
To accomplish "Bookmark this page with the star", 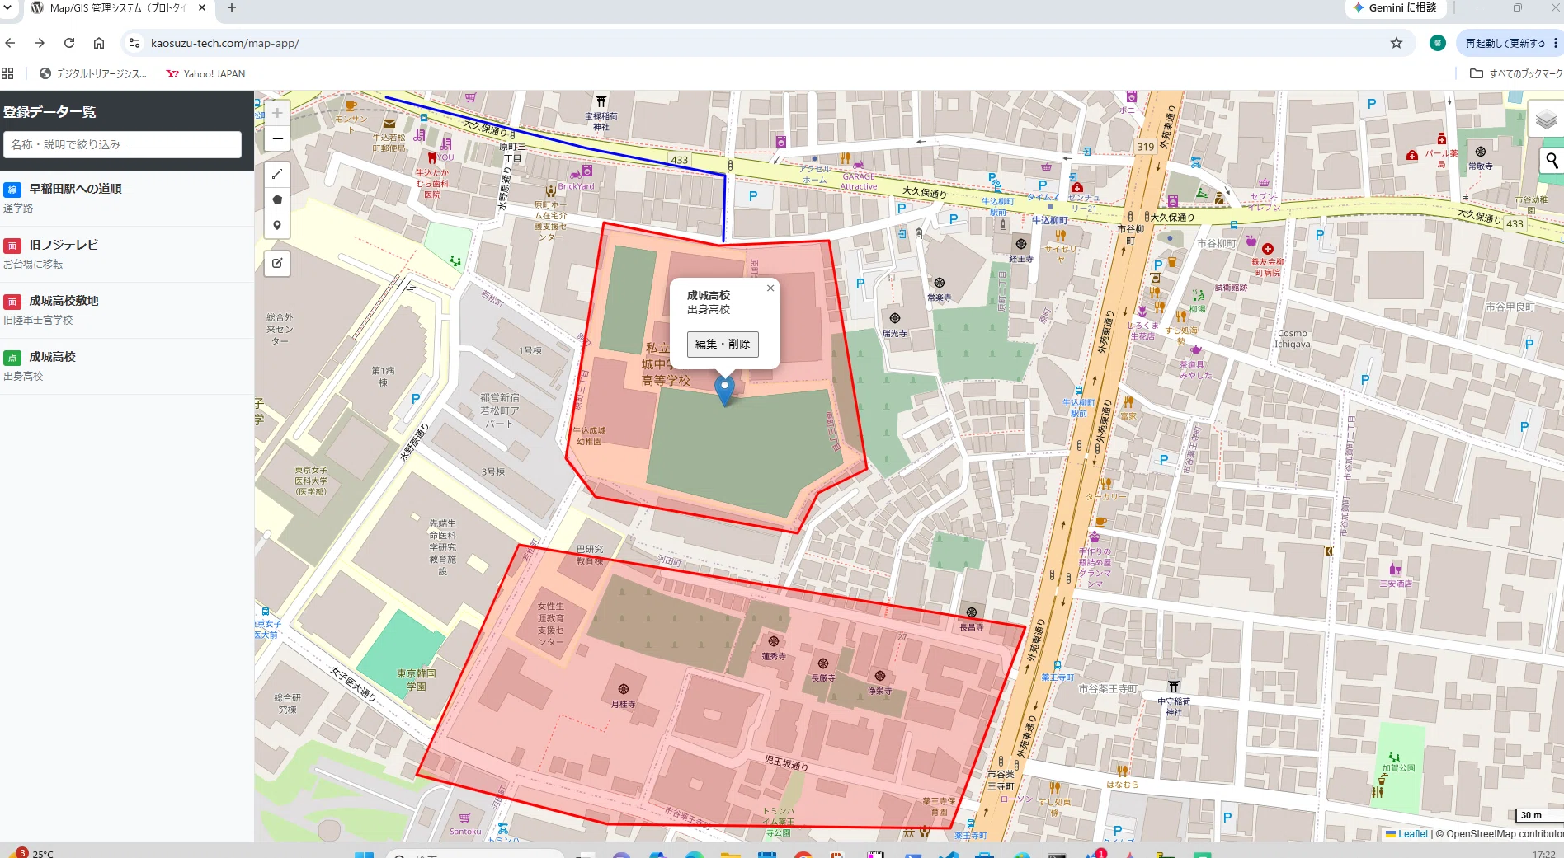I will pyautogui.click(x=1397, y=43).
